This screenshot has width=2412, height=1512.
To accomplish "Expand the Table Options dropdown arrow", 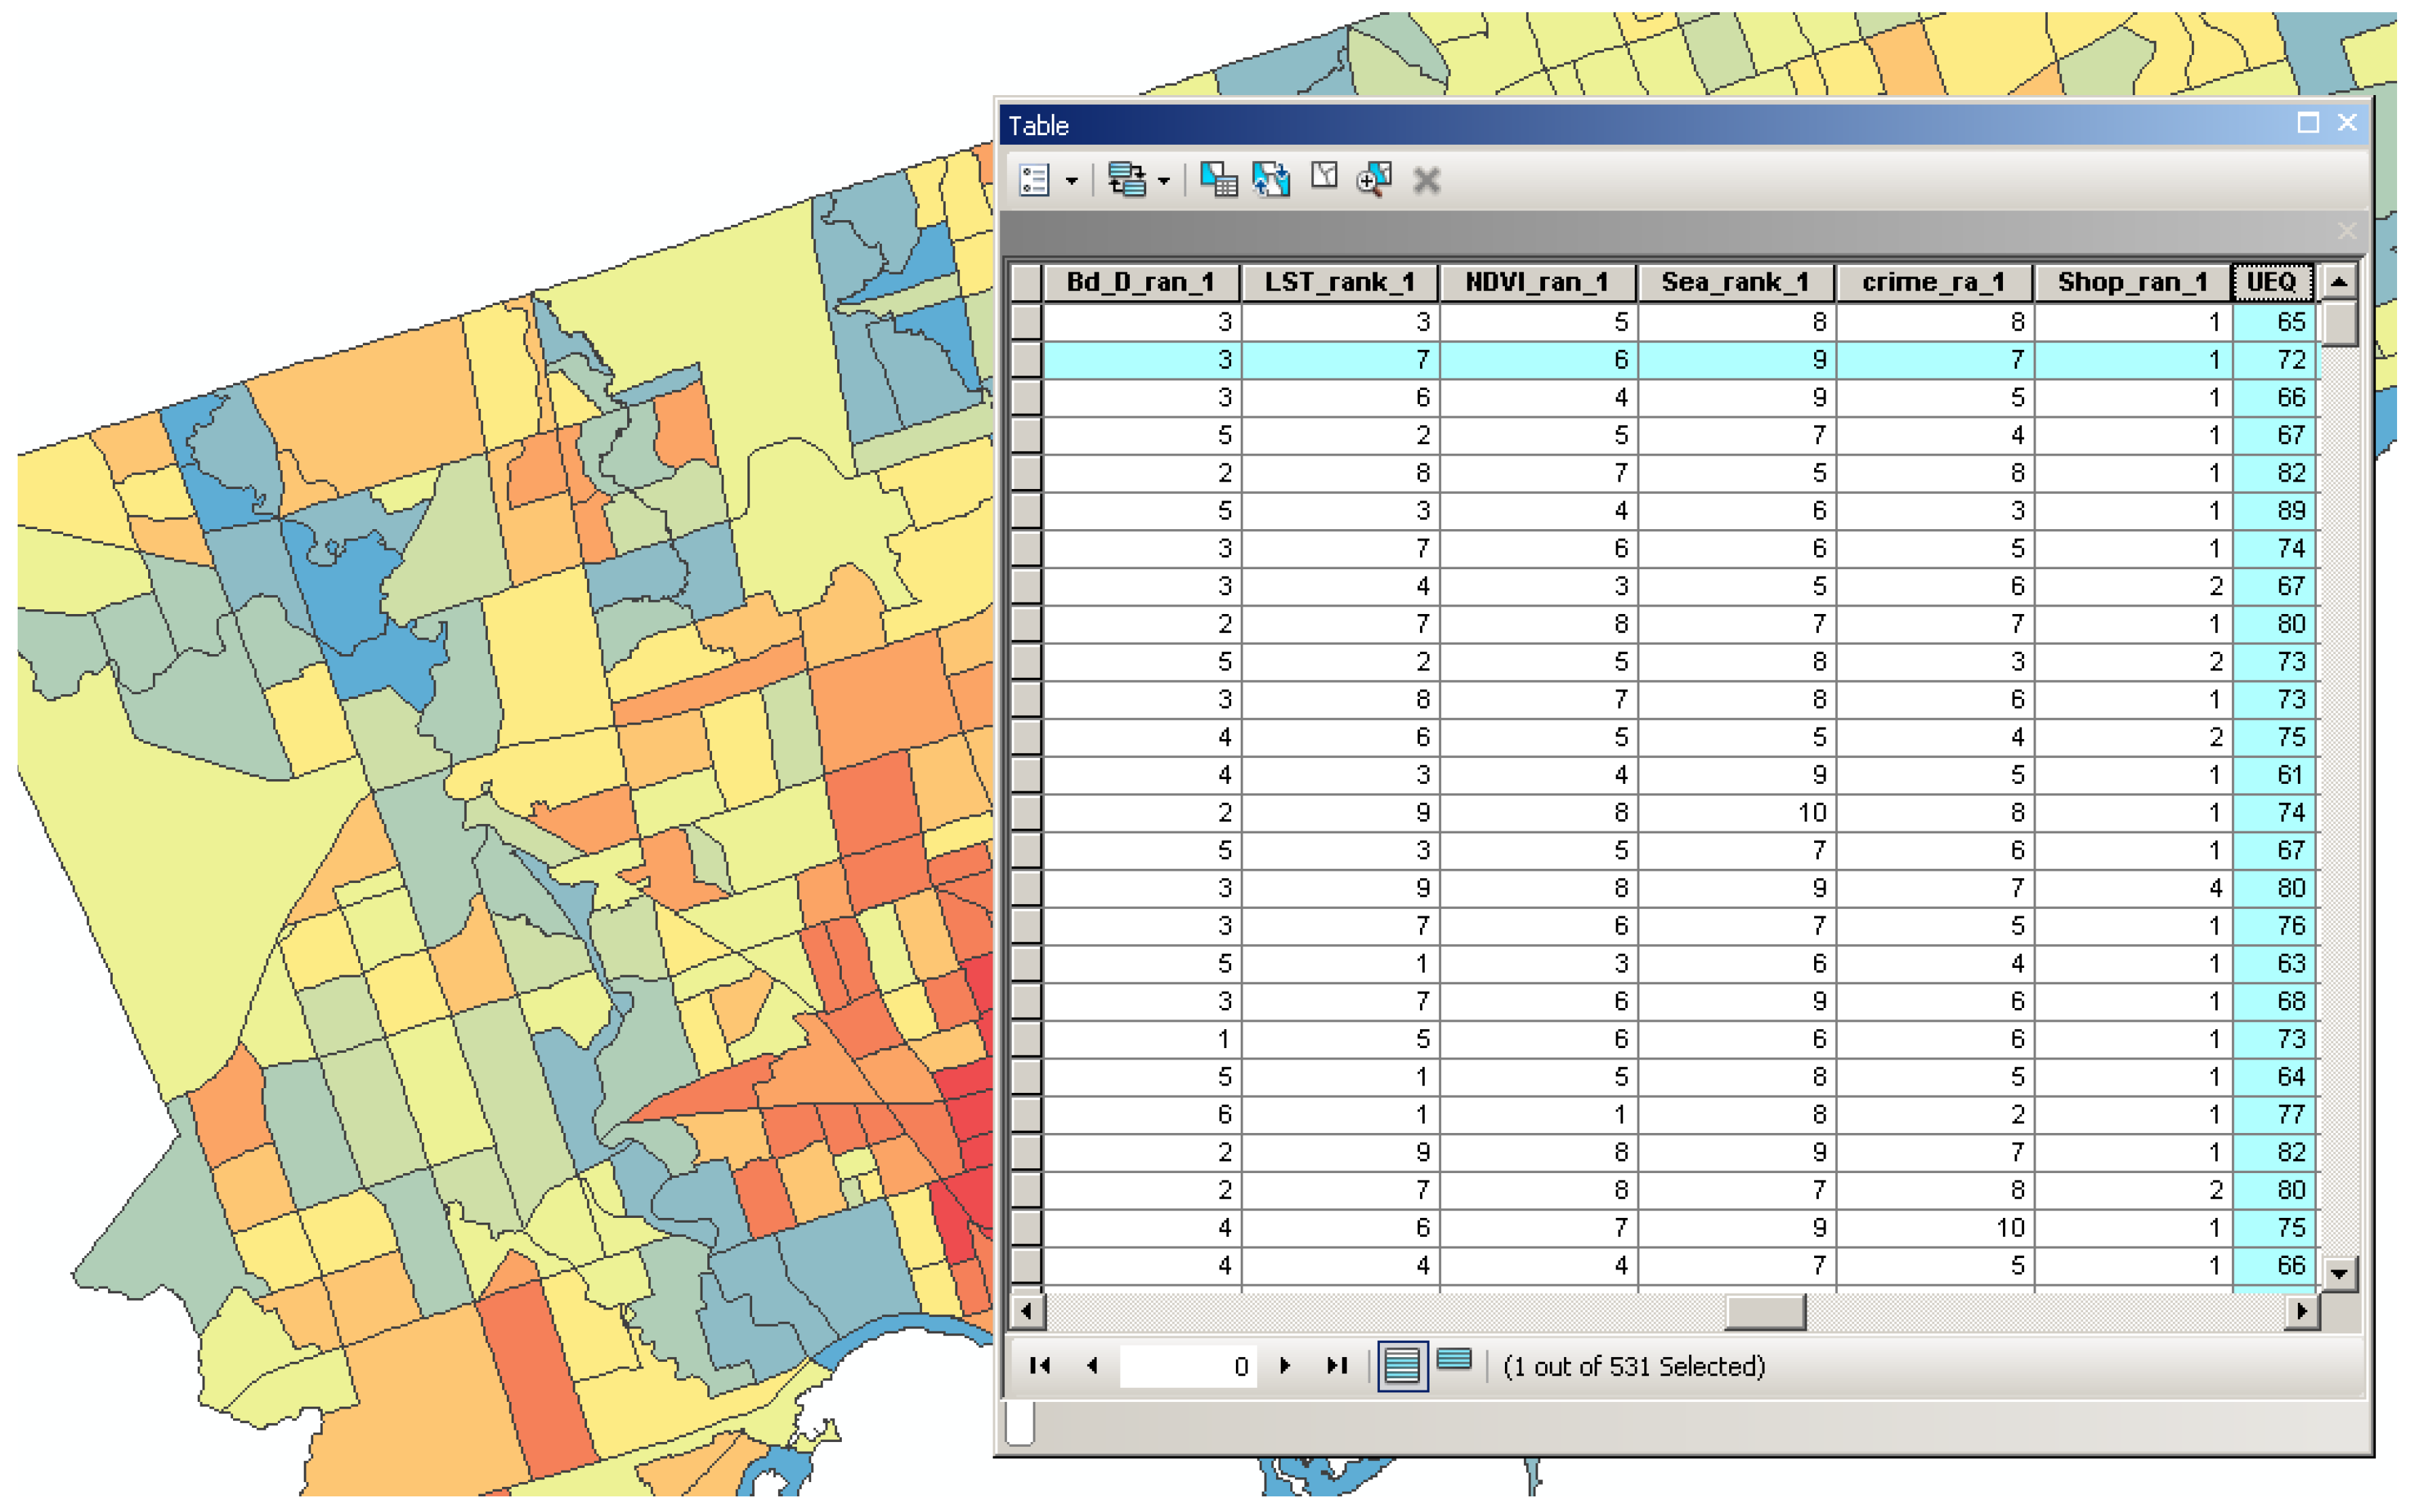I will (1071, 181).
